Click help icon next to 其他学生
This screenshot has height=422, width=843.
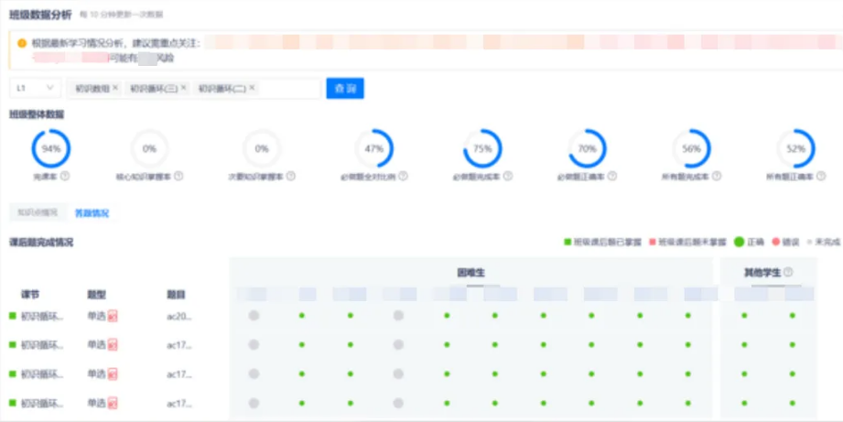pos(788,272)
